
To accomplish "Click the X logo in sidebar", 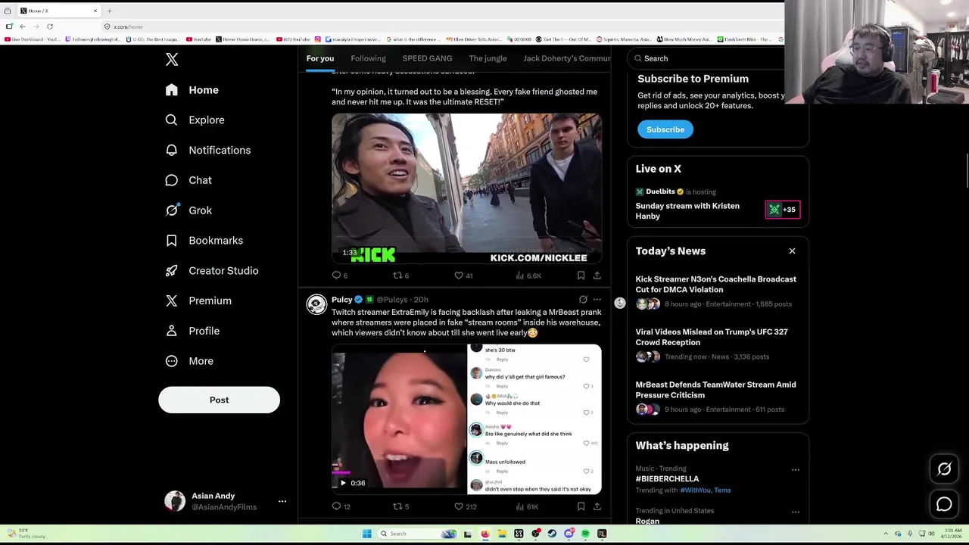I will tap(172, 60).
